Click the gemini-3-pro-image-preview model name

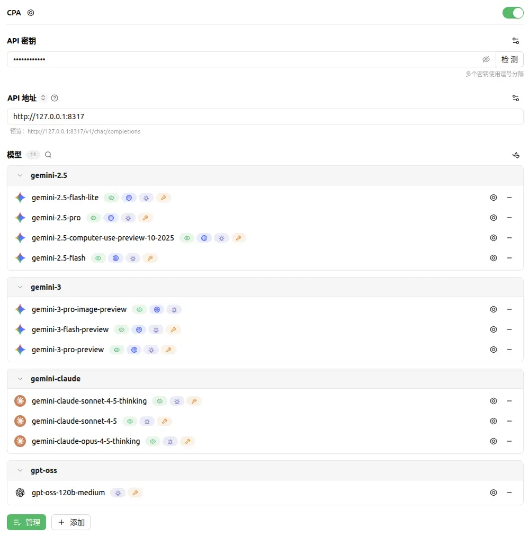79,309
